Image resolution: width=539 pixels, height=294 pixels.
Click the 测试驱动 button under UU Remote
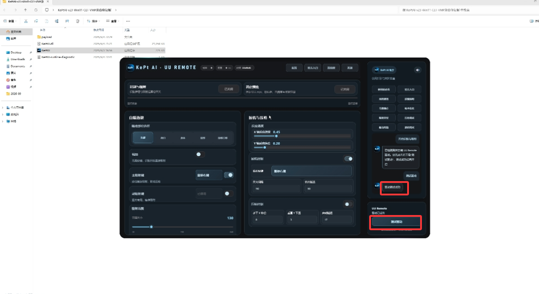[396, 222]
